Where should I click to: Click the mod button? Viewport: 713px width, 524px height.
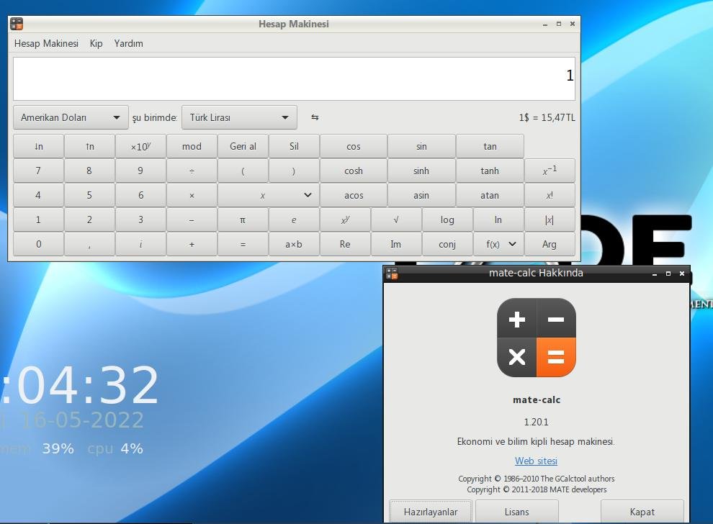point(192,146)
